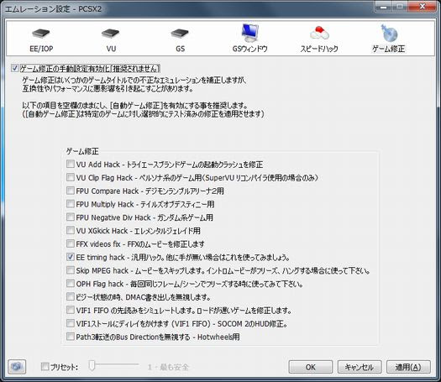Switch to the ゲーム修正 tab label
Image resolution: width=441 pixels, height=382 pixels.
coord(389,49)
